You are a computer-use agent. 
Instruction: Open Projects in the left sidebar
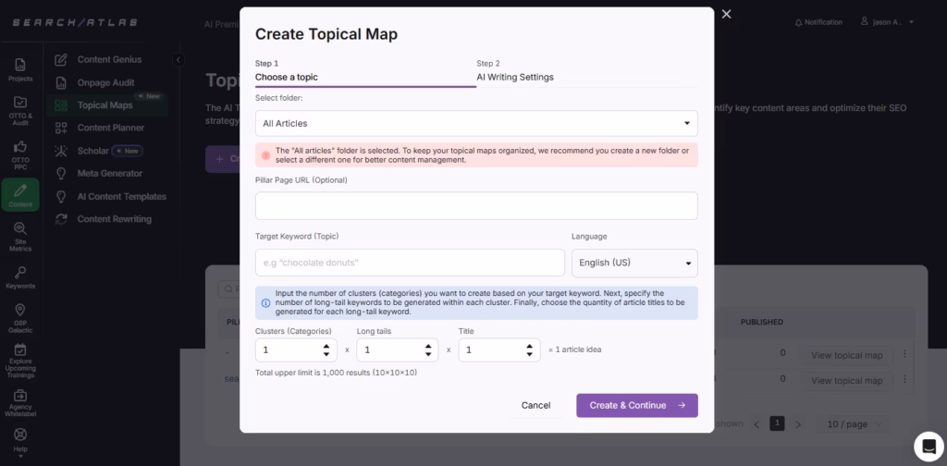[x=20, y=69]
